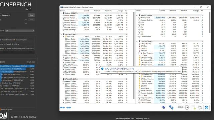Click the info icon in the CPU Core Current tooltip
The image size is (214, 120).
pyautogui.click(x=102, y=69)
